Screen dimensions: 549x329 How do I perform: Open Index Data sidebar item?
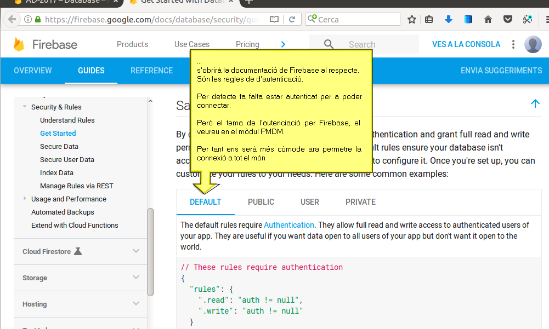tap(56, 173)
